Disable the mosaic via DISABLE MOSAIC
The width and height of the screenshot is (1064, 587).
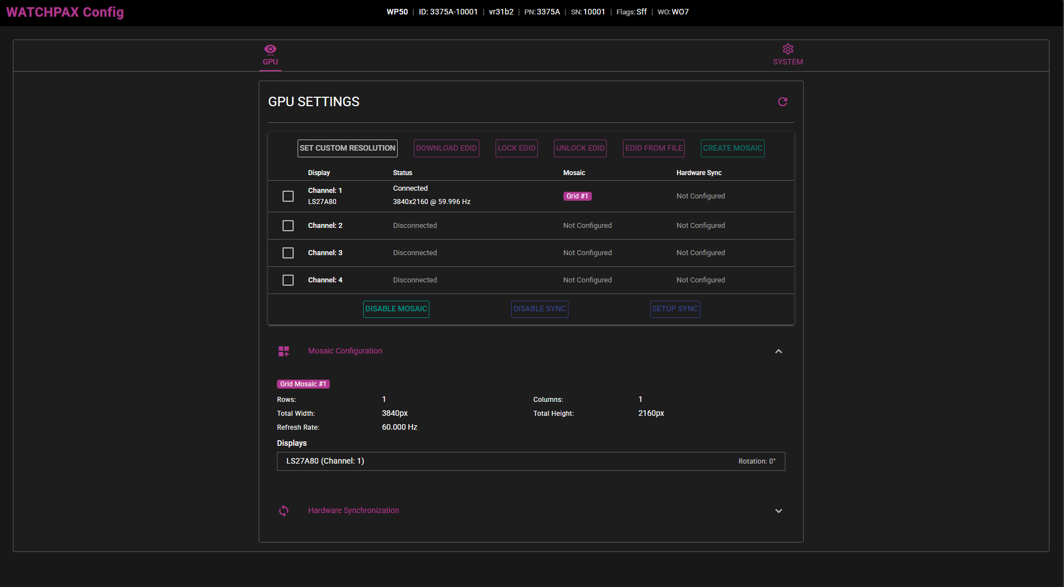click(395, 309)
